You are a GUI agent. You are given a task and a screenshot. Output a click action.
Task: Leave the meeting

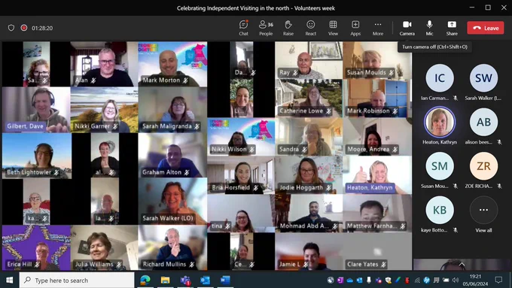[x=486, y=28]
